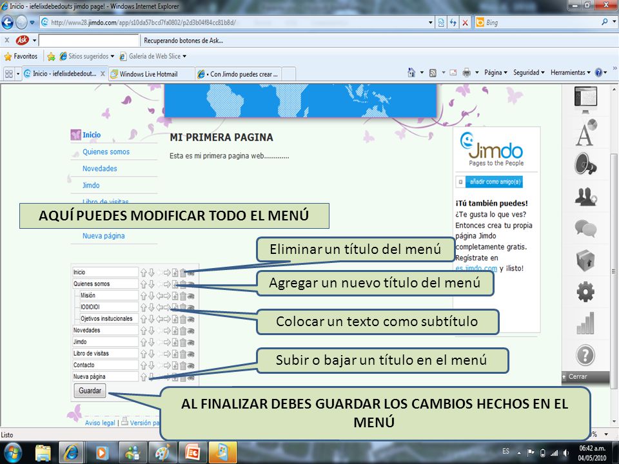This screenshot has width=619, height=464.
Task: Open Jimdo sidebar friends icon
Action: click(585, 196)
